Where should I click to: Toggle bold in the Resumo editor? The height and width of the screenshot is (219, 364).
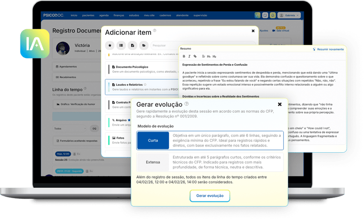pos(184,57)
